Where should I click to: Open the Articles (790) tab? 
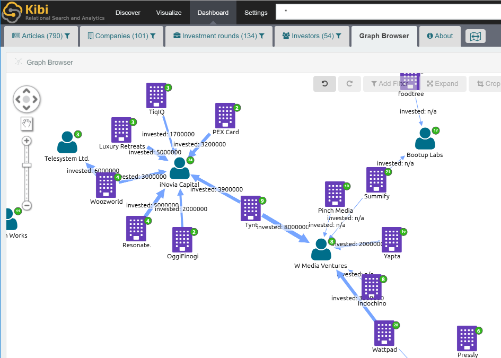pos(41,36)
